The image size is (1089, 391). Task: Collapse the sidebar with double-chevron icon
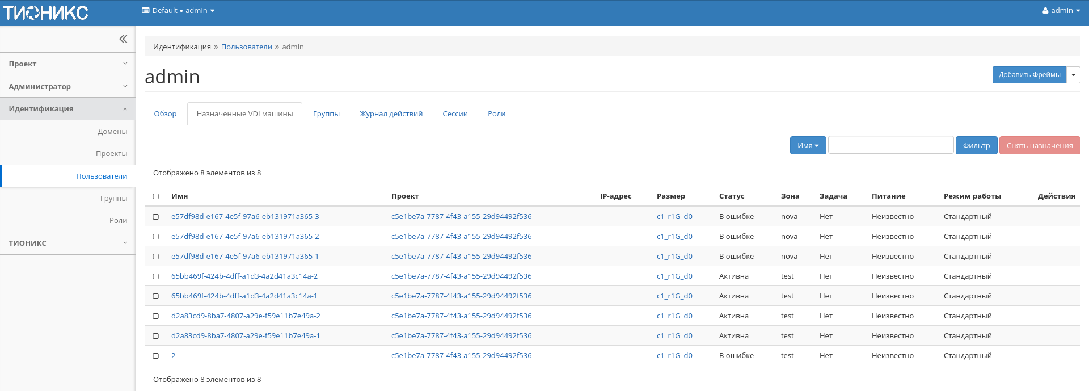click(123, 39)
